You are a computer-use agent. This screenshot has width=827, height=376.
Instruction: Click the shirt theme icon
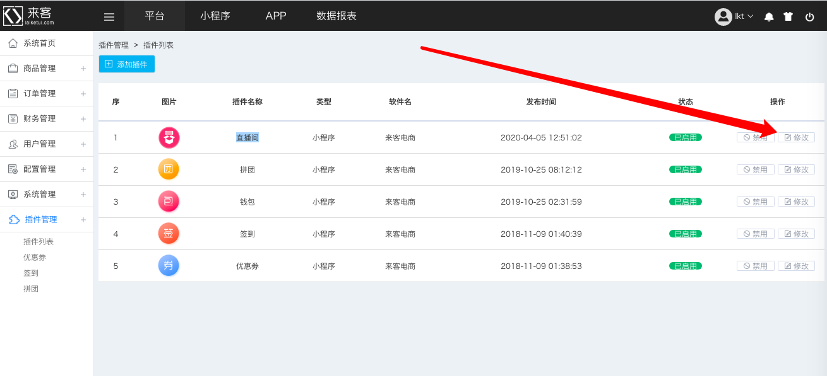tap(788, 17)
